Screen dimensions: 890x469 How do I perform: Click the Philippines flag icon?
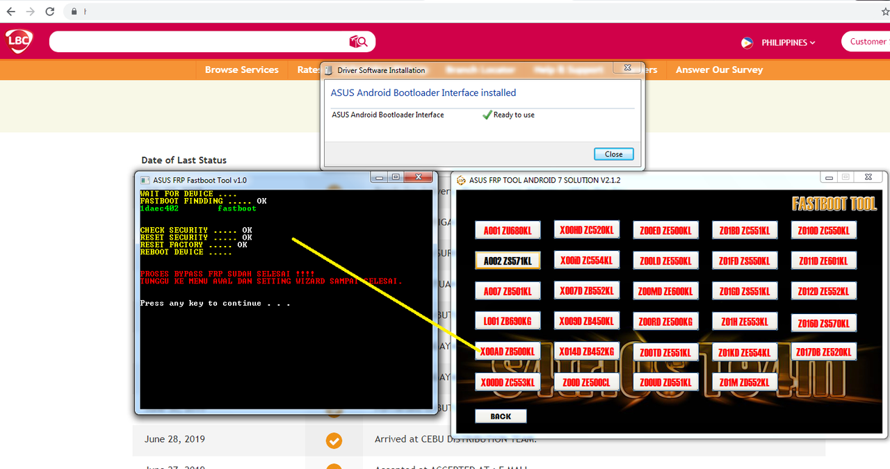747,42
